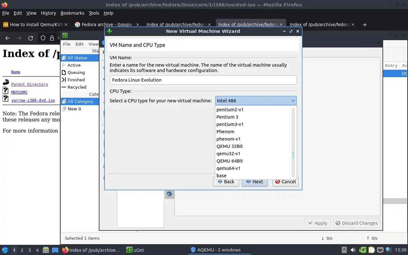The height and width of the screenshot is (255, 408).
Task: Open uGet Edit menu
Action: pos(79,44)
